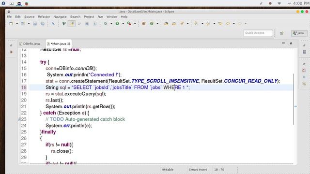Click the "18 : 70" cursor position status

click(219, 170)
